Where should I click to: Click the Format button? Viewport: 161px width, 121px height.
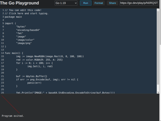pos(99,3)
